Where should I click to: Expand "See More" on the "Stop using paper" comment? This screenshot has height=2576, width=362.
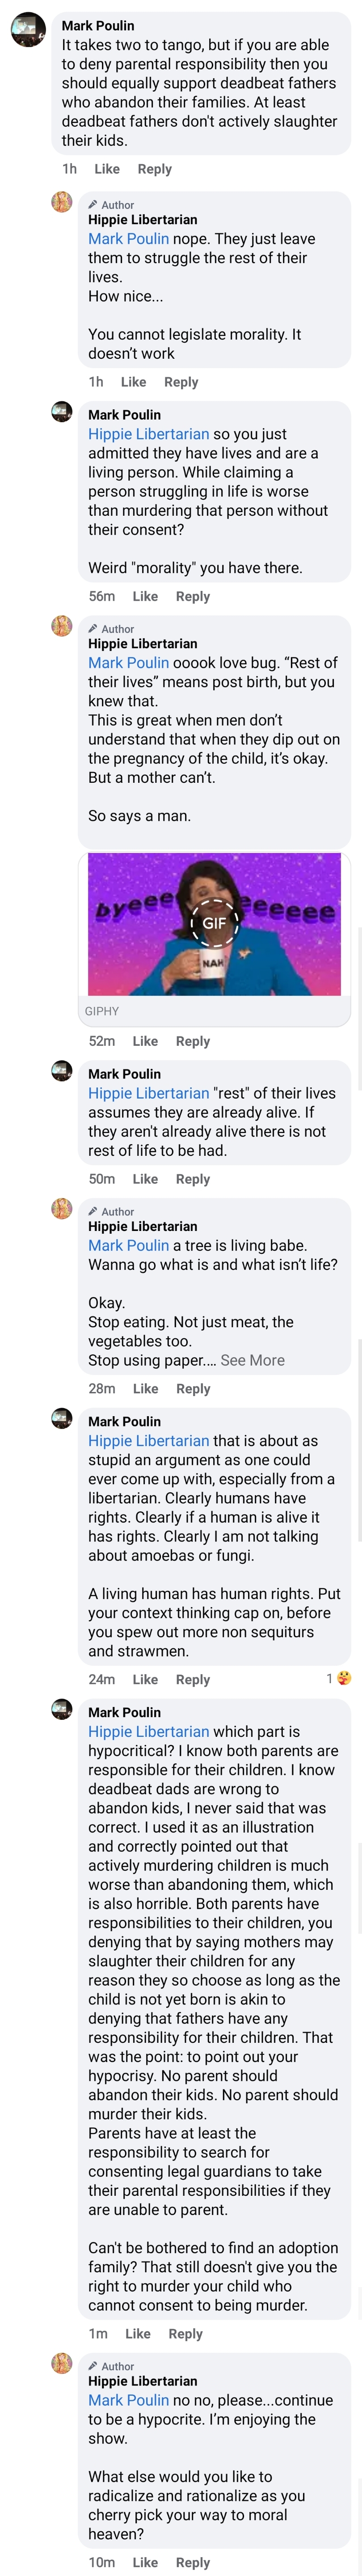(252, 1360)
